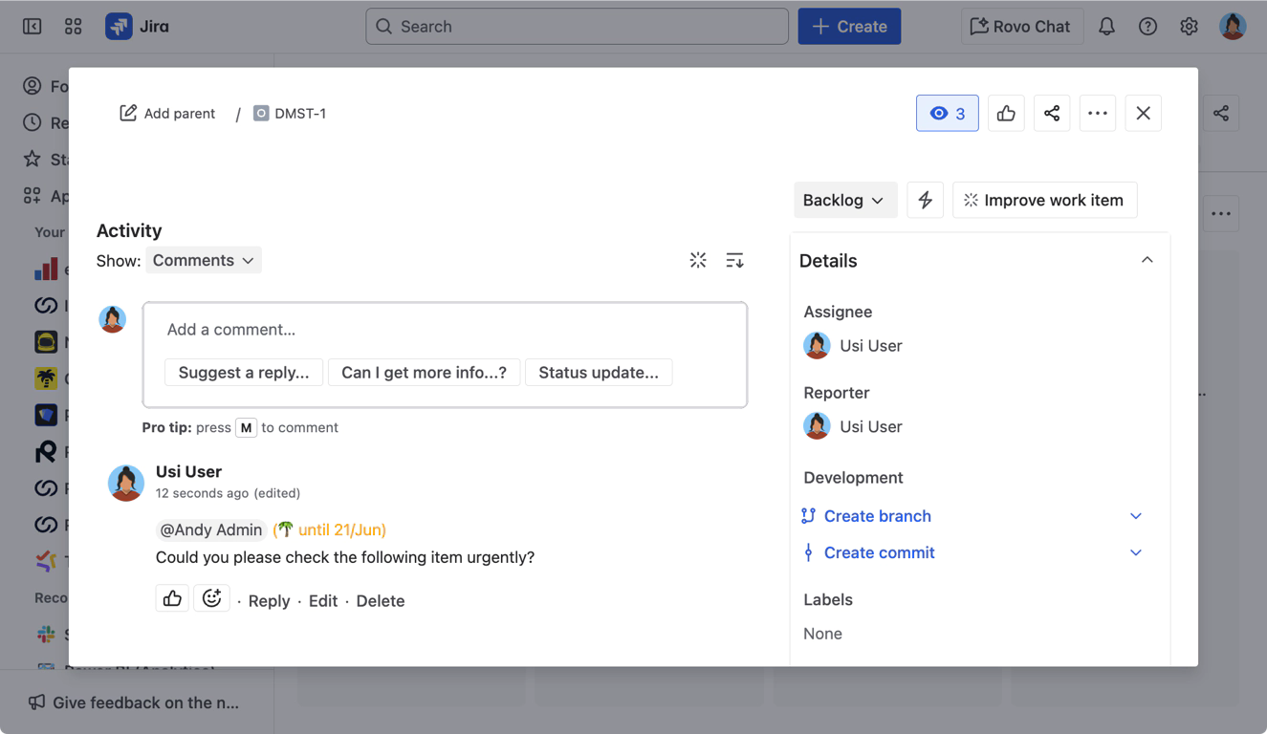Click the Suggest a reply option
This screenshot has width=1267, height=734.
[x=244, y=373]
